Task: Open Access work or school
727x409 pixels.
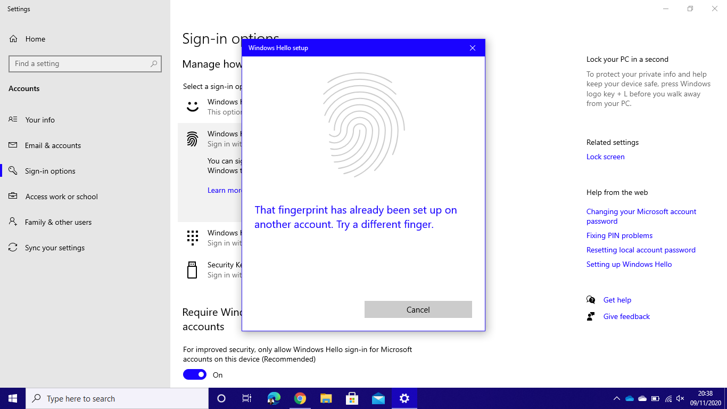Action: click(61, 197)
